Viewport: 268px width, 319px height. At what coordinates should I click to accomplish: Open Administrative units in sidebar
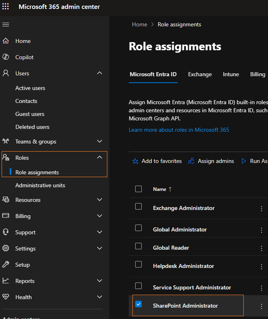40,185
